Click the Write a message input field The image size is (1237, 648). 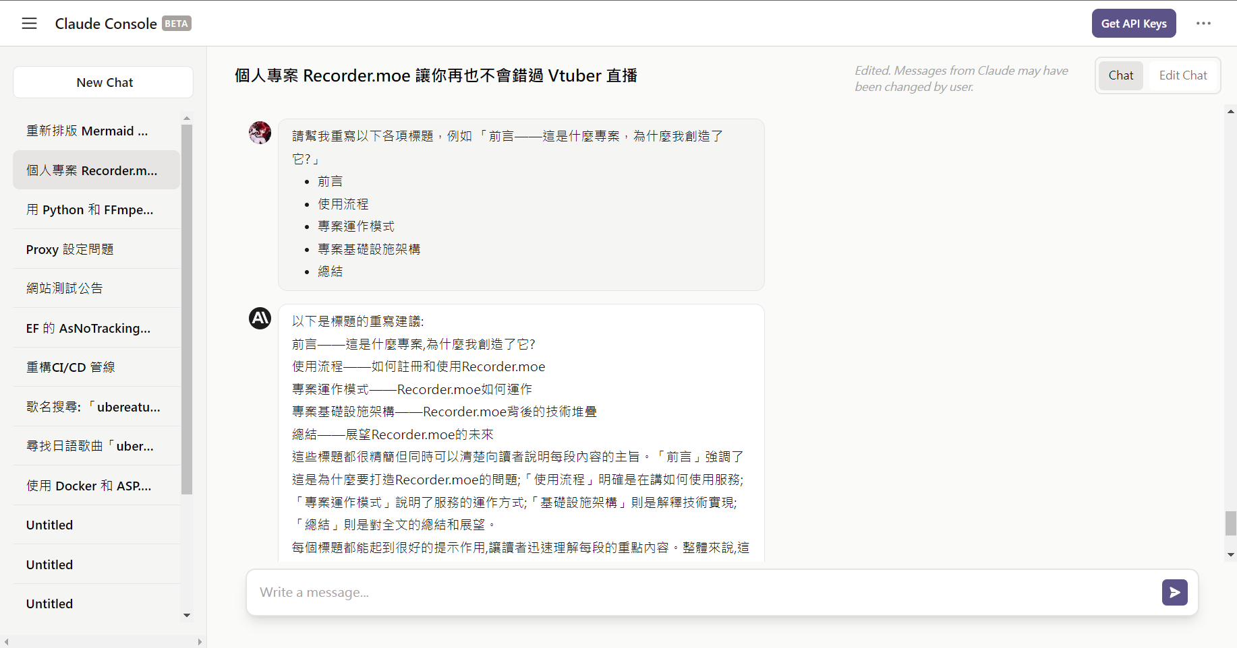click(701, 593)
